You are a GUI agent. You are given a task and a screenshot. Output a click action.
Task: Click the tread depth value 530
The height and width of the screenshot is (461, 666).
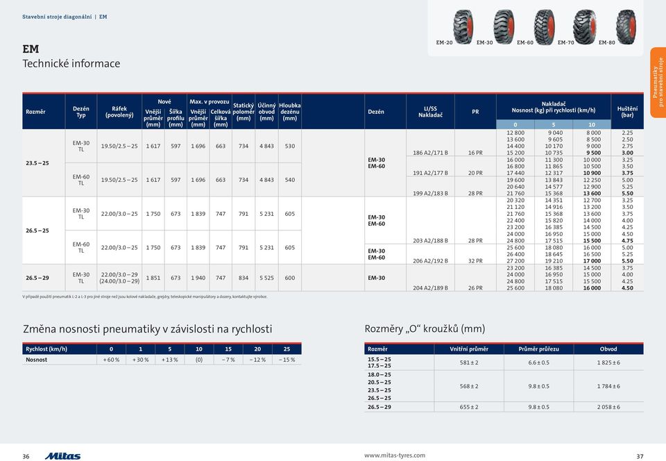290,146
